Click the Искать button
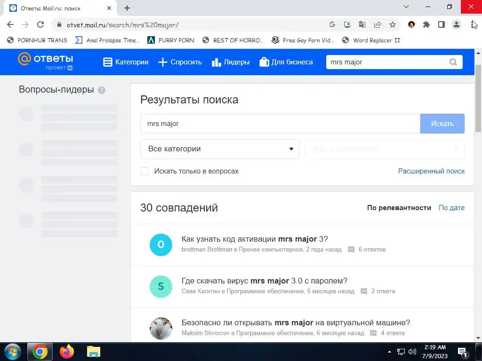Image resolution: width=482 pixels, height=361 pixels. [x=442, y=124]
